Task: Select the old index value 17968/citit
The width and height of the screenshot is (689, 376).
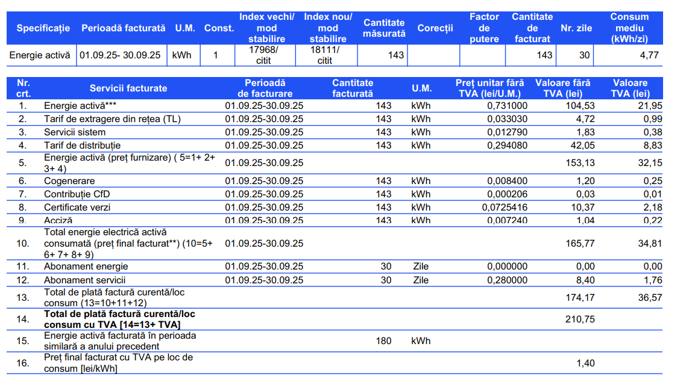Action: pyautogui.click(x=263, y=55)
